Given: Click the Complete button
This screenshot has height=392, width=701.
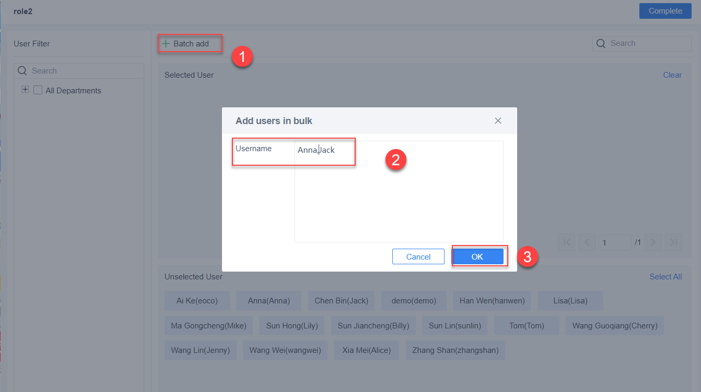Looking at the screenshot, I should coord(665,10).
